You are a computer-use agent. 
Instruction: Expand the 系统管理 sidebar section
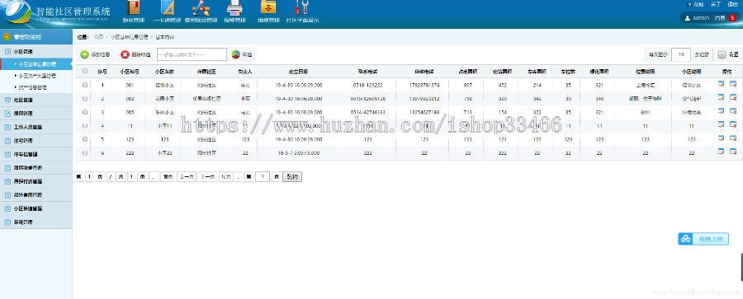click(36, 222)
